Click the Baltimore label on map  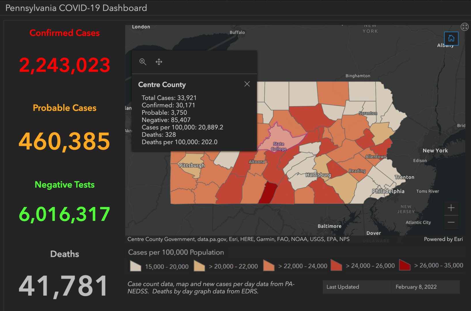click(x=330, y=226)
